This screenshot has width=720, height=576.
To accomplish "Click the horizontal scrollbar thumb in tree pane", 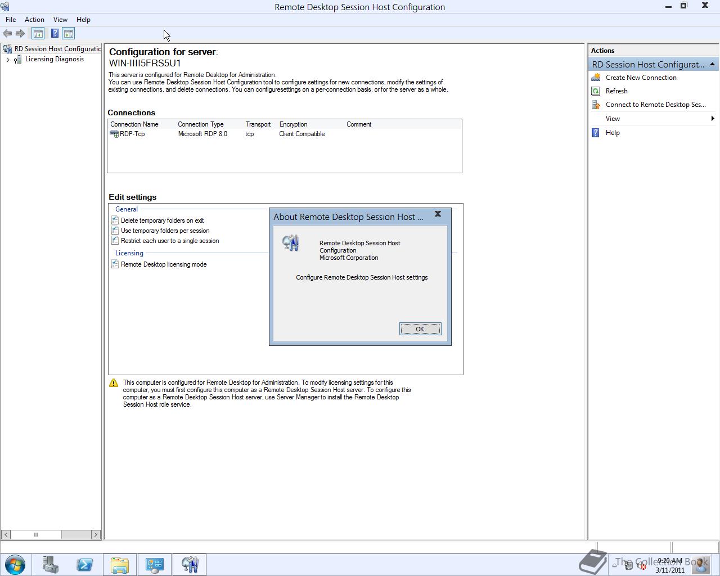I will click(36, 534).
